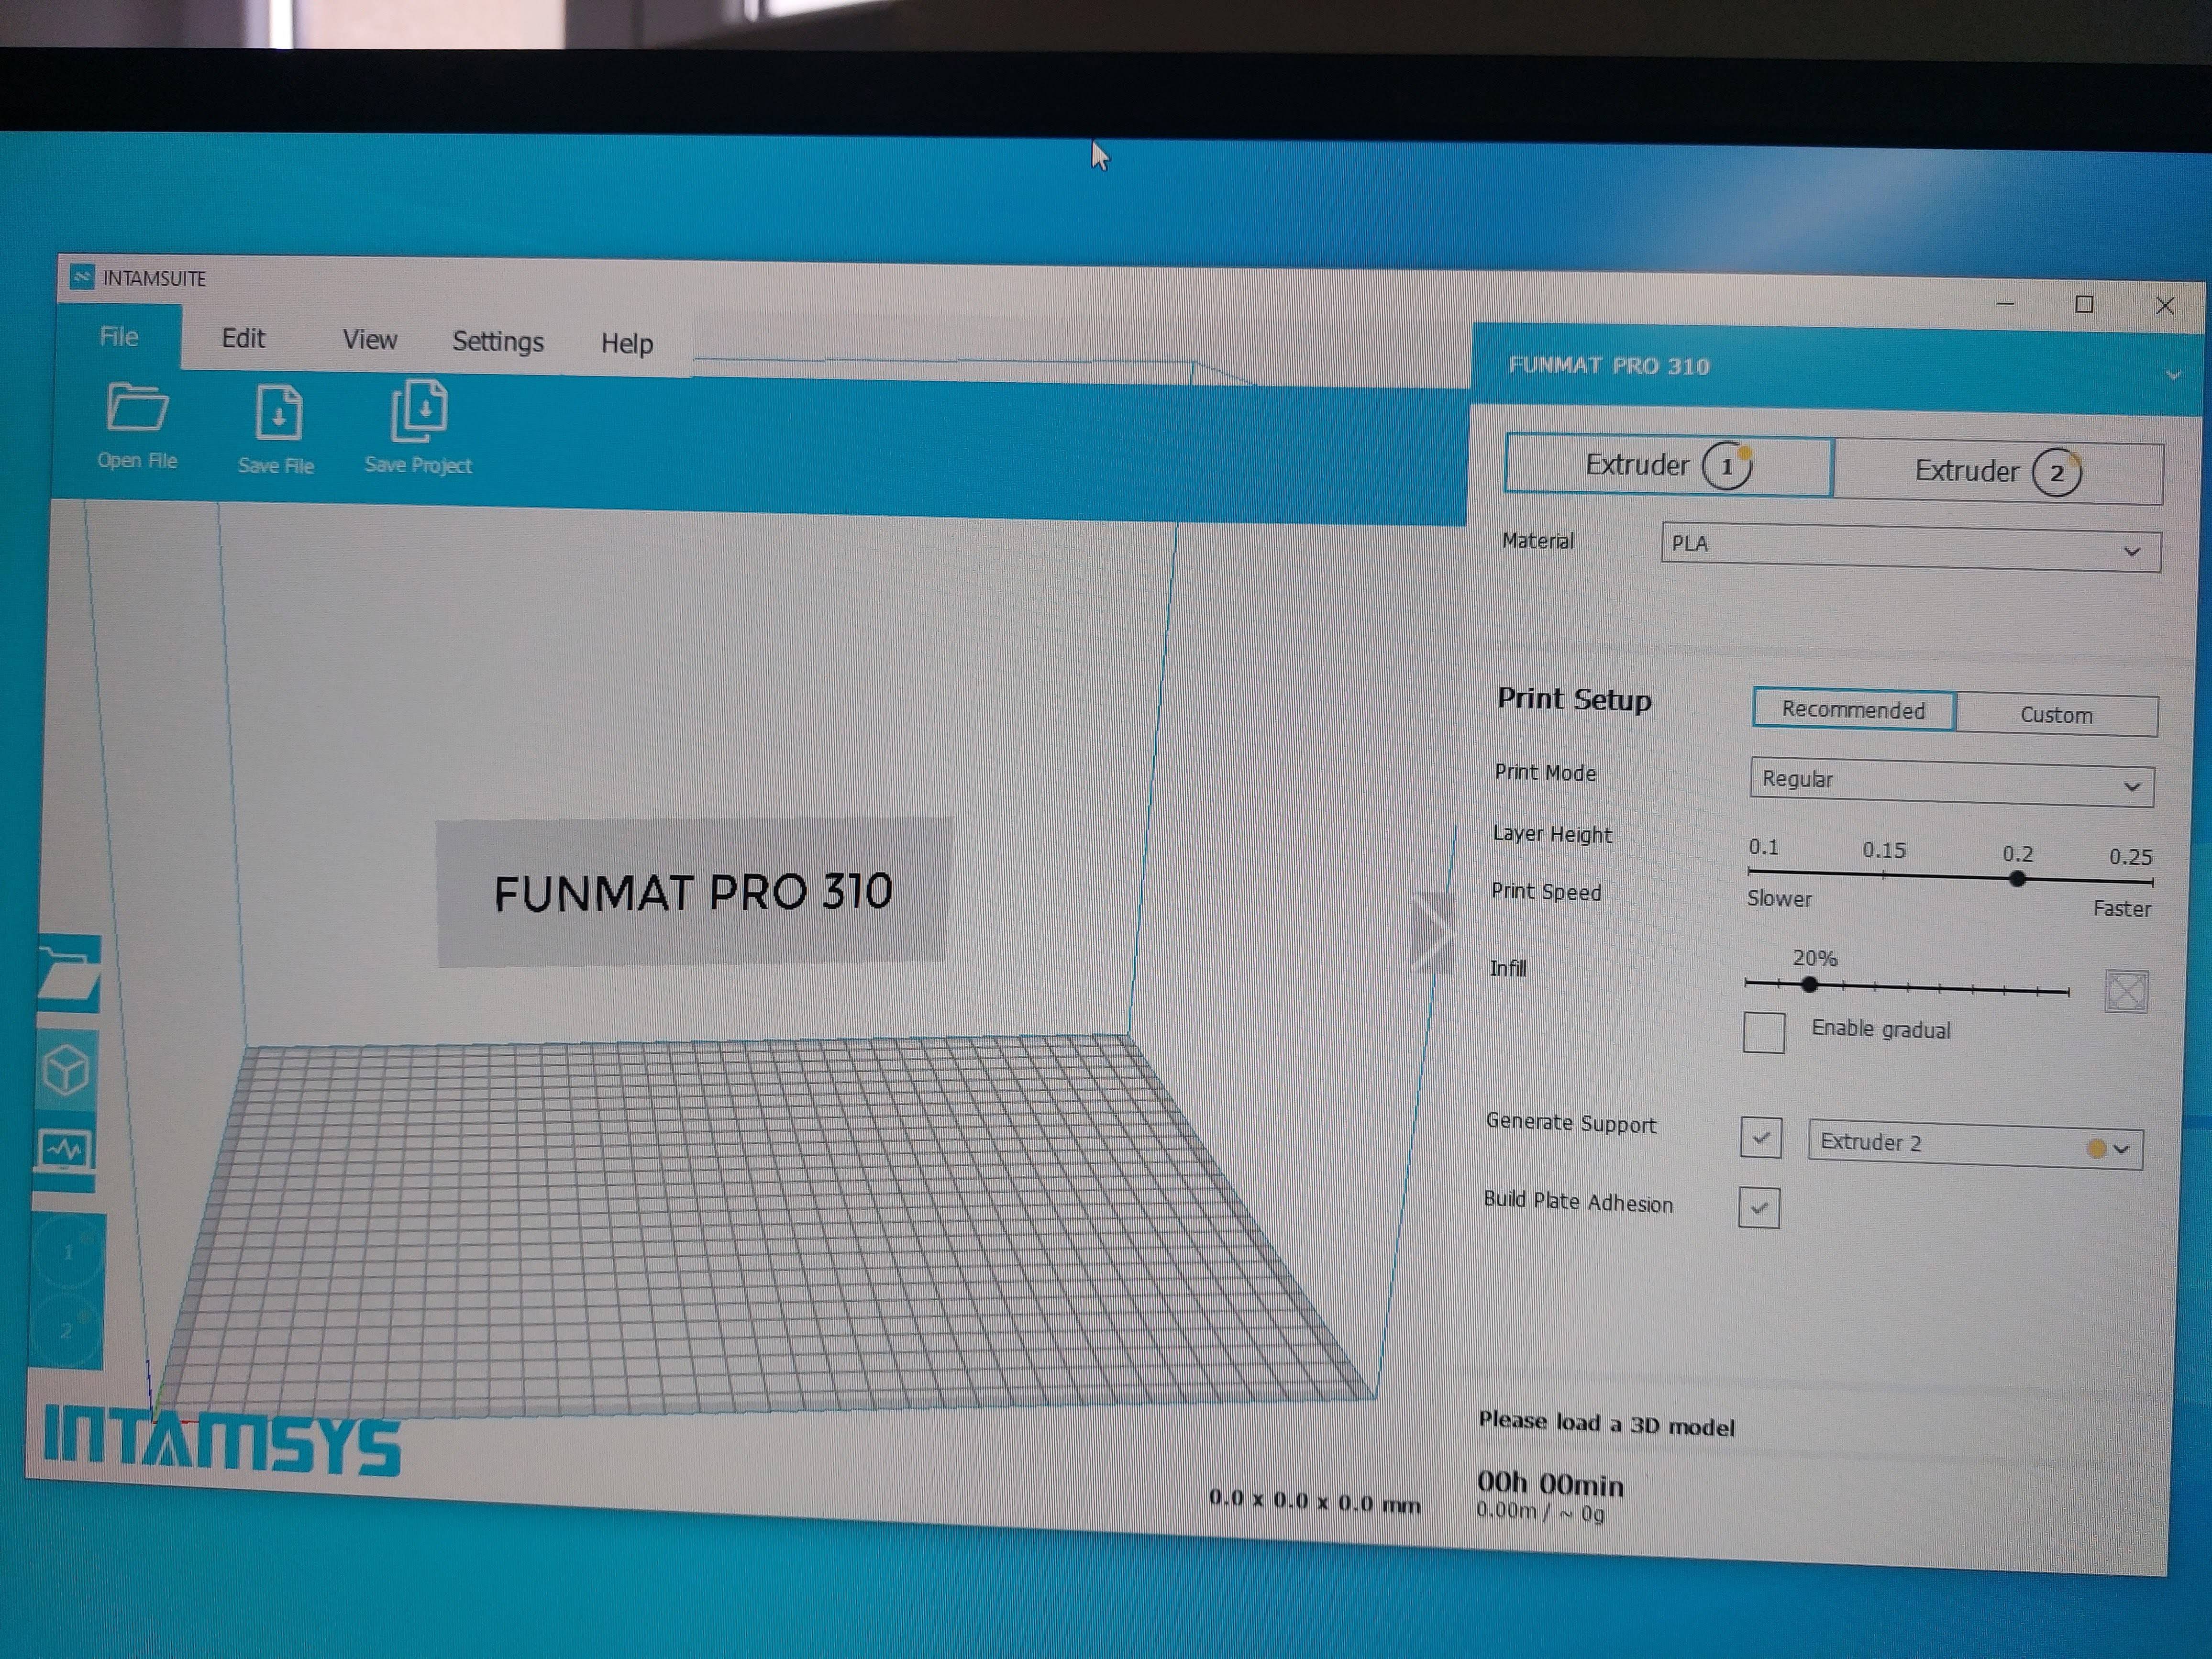Select Custom print setup
2212x1659 pixels.
2057,715
